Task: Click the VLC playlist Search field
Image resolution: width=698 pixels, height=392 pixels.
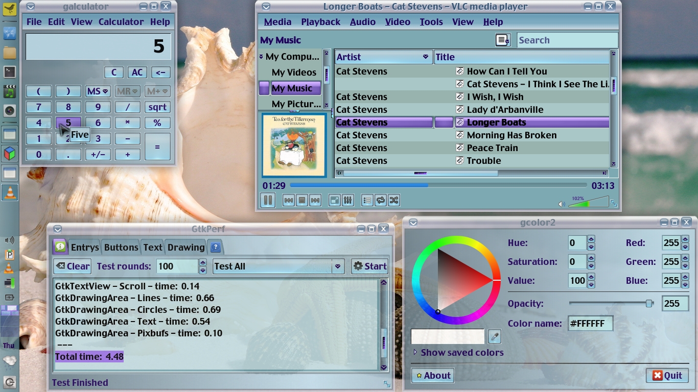Action: [x=567, y=40]
